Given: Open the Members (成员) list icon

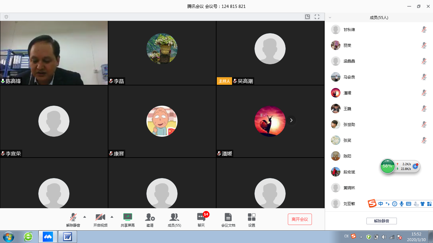Looking at the screenshot, I should click(174, 217).
